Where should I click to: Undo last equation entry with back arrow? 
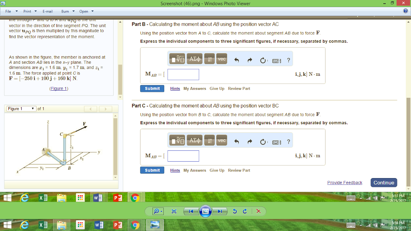click(236, 59)
